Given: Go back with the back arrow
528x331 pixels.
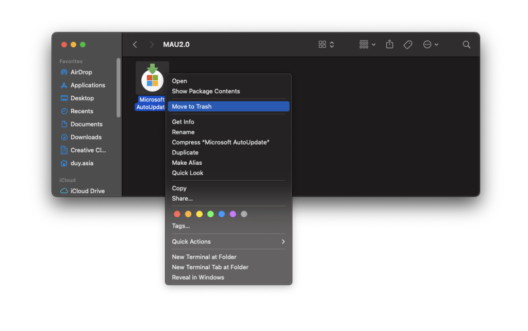Looking at the screenshot, I should 135,44.
